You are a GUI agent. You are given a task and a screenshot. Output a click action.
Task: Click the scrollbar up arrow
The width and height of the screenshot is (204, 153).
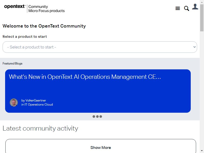[x=202, y=2]
